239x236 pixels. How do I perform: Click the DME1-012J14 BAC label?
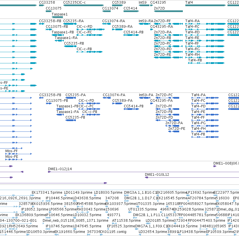pos(60,169)
